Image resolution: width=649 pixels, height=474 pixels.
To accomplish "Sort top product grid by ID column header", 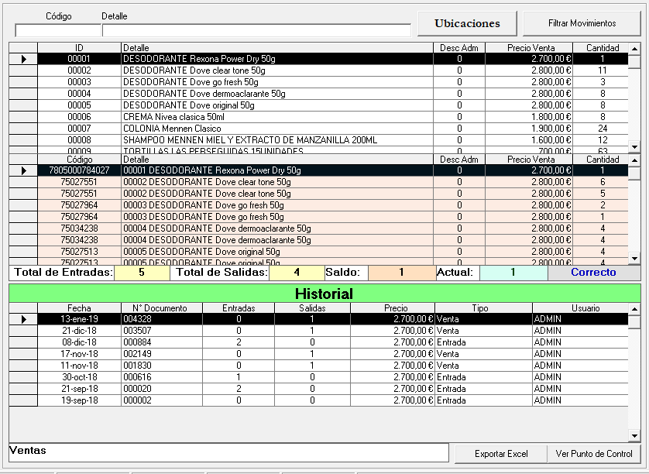I will 79,48.
